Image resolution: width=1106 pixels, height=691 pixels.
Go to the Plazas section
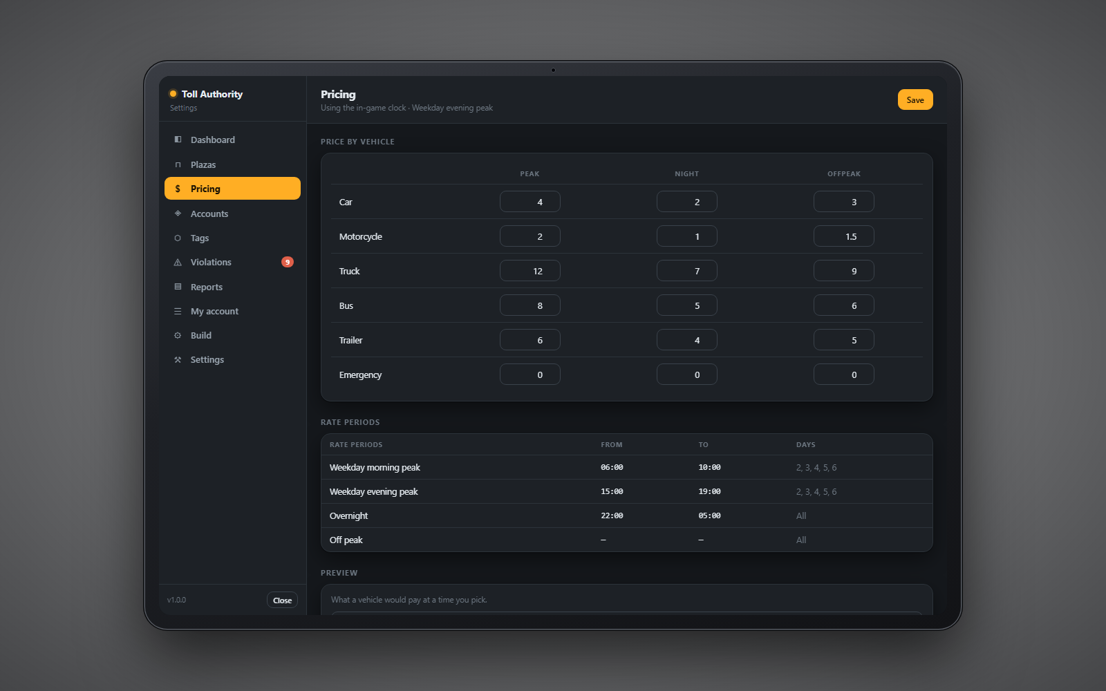[x=232, y=164]
